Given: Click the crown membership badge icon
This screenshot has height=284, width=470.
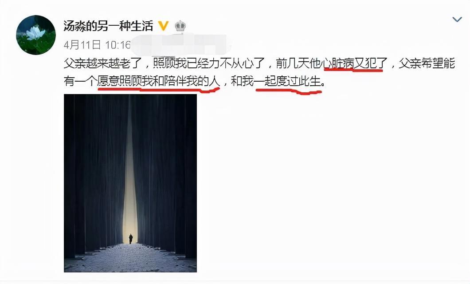Looking at the screenshot, I should pyautogui.click(x=180, y=26).
